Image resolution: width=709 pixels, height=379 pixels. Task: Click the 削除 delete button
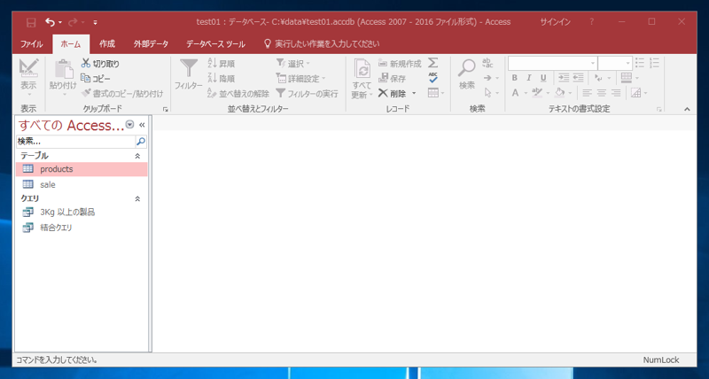[x=393, y=94]
